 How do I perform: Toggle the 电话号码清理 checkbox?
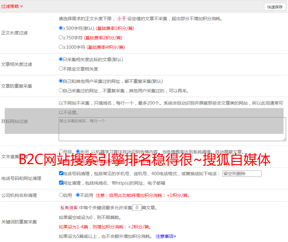(x=61, y=173)
